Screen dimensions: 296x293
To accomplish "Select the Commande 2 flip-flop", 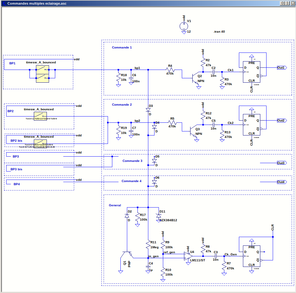I will 251,125.
